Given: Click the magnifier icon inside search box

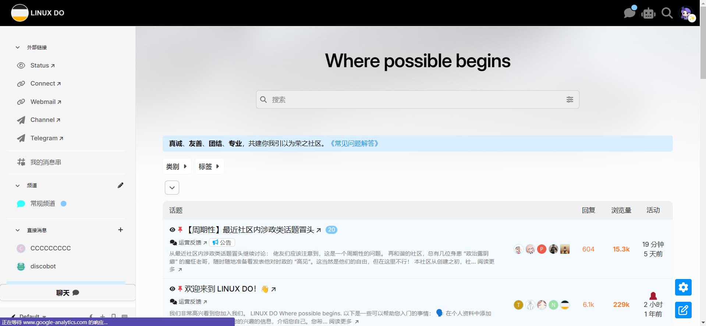Looking at the screenshot, I should pyautogui.click(x=263, y=99).
